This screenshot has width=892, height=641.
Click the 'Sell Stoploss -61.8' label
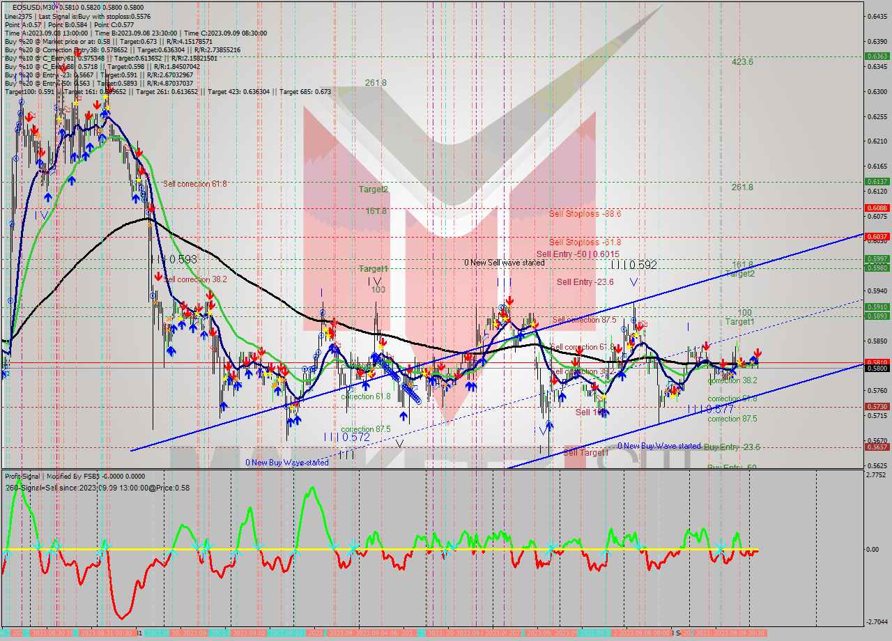coord(585,242)
